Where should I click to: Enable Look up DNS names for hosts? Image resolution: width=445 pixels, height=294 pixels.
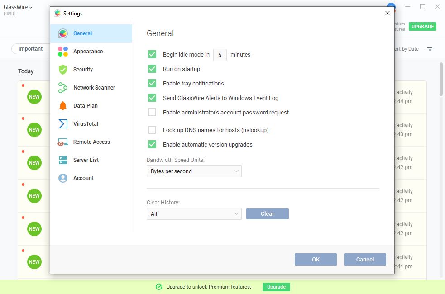point(152,130)
